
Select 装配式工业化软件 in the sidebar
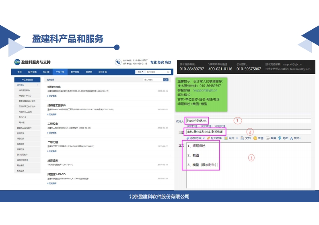24,128
